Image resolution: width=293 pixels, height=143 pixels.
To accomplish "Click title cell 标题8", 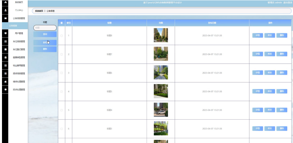I will [x=109, y=36].
